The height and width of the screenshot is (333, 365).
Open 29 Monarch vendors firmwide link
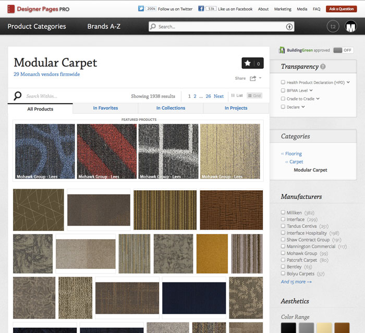(46, 74)
